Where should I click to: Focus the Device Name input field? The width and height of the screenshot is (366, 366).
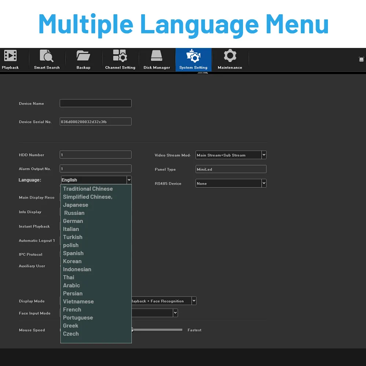pyautogui.click(x=96, y=103)
